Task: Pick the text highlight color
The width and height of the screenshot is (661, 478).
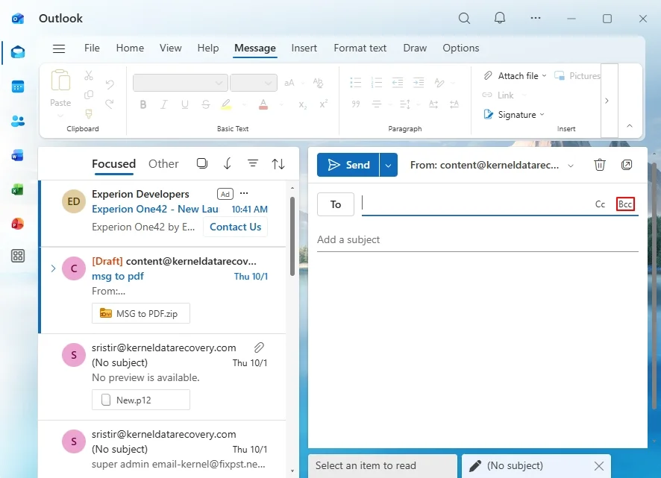Action: click(226, 104)
